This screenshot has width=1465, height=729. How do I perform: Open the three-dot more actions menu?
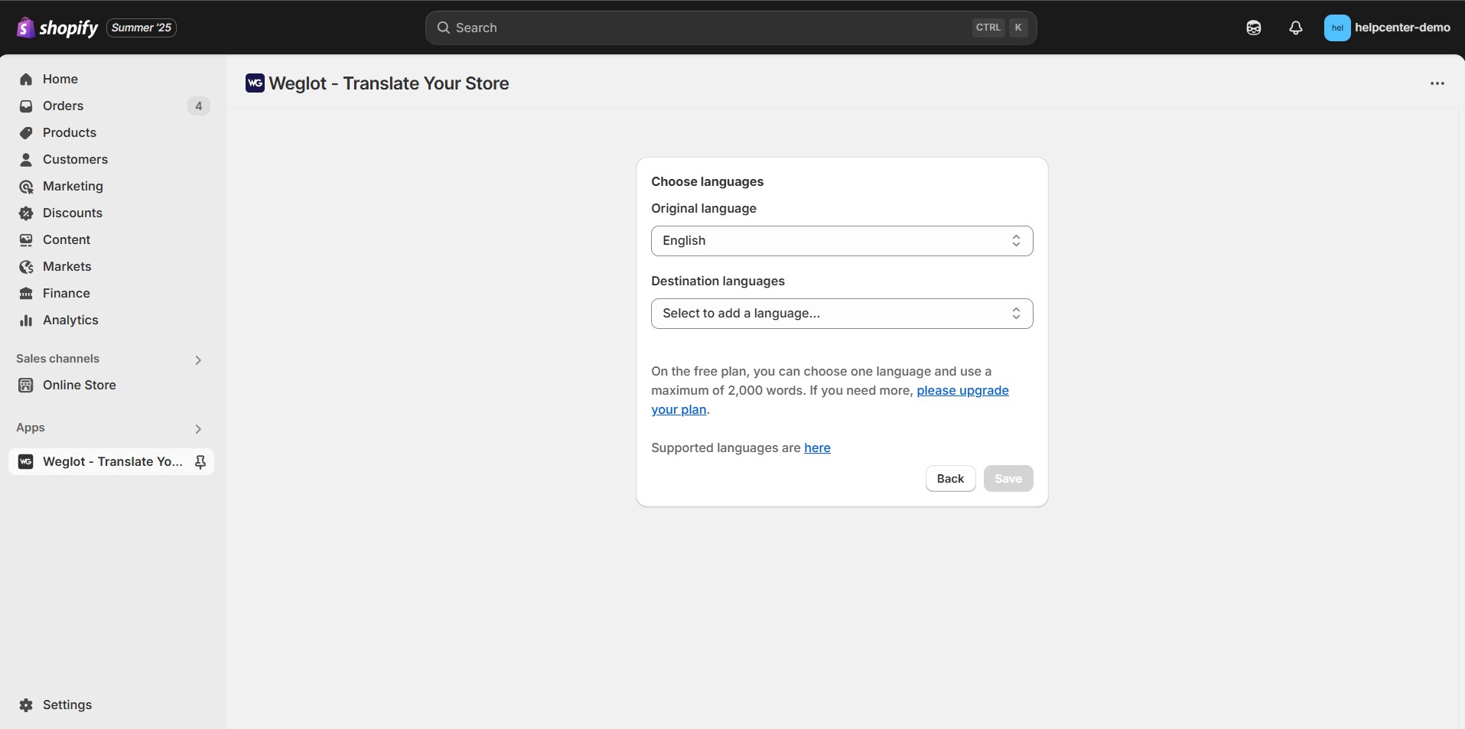[1437, 83]
